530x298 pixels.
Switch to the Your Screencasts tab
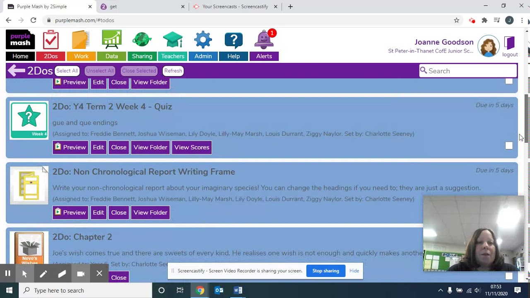tap(235, 7)
